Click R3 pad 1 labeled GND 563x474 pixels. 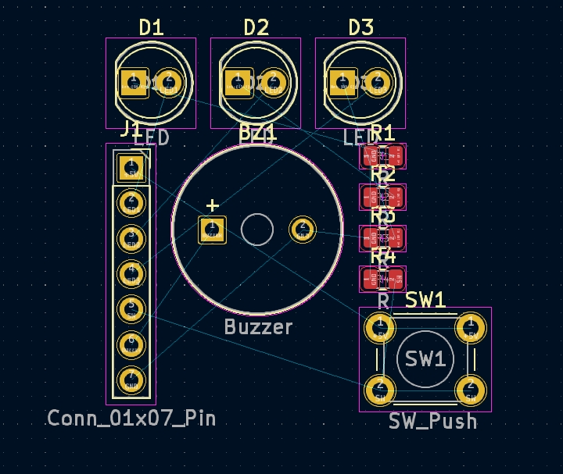[x=371, y=238]
